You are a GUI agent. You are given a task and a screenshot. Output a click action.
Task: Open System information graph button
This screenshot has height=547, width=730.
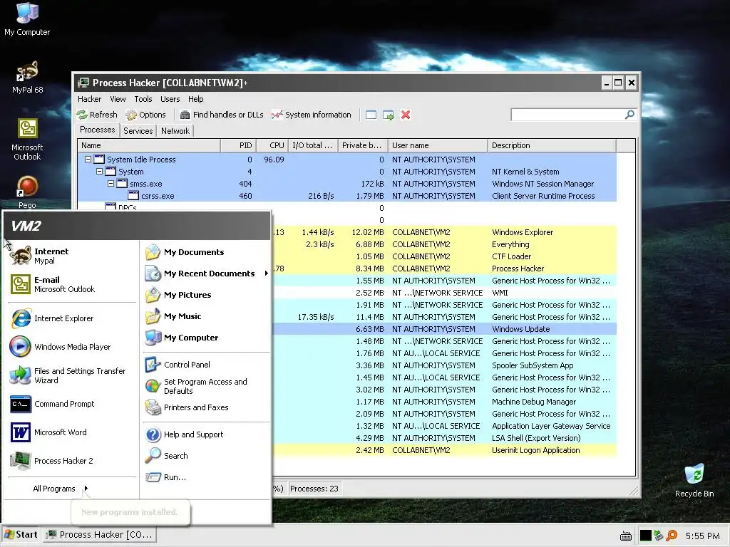312,115
